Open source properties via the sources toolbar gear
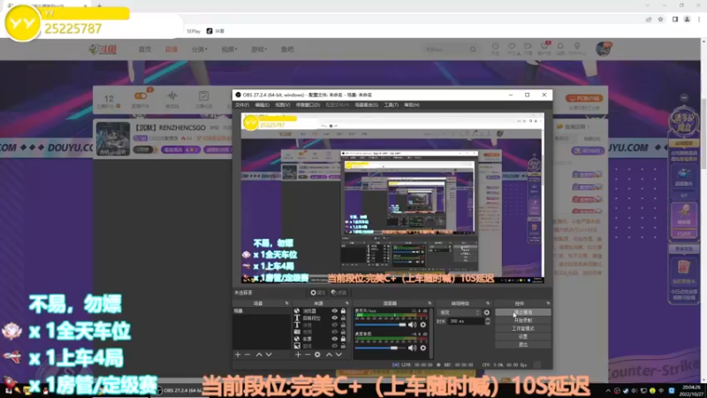This screenshot has width=707, height=398. pos(317,355)
